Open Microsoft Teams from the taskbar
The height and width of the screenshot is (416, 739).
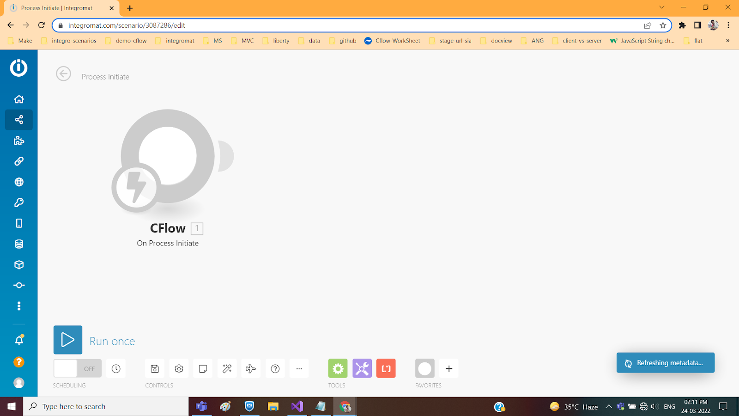point(201,406)
